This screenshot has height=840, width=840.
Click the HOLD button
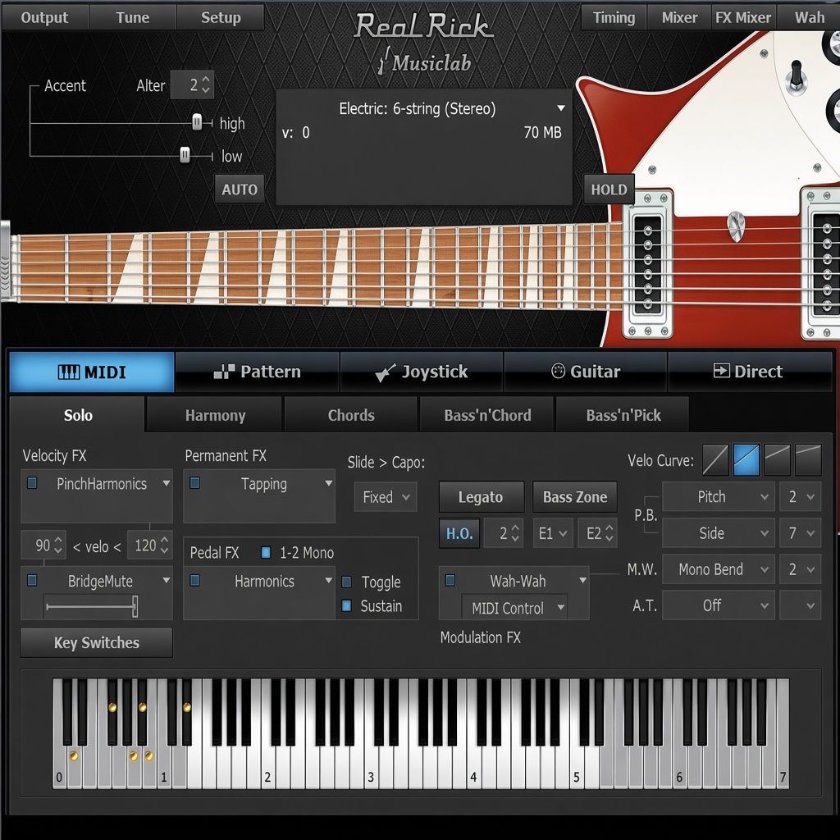(x=609, y=189)
